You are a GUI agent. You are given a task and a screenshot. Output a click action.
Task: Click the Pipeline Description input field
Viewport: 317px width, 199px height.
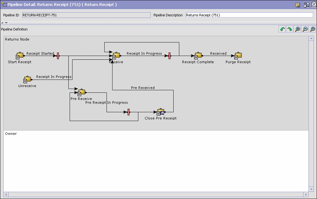coord(250,15)
